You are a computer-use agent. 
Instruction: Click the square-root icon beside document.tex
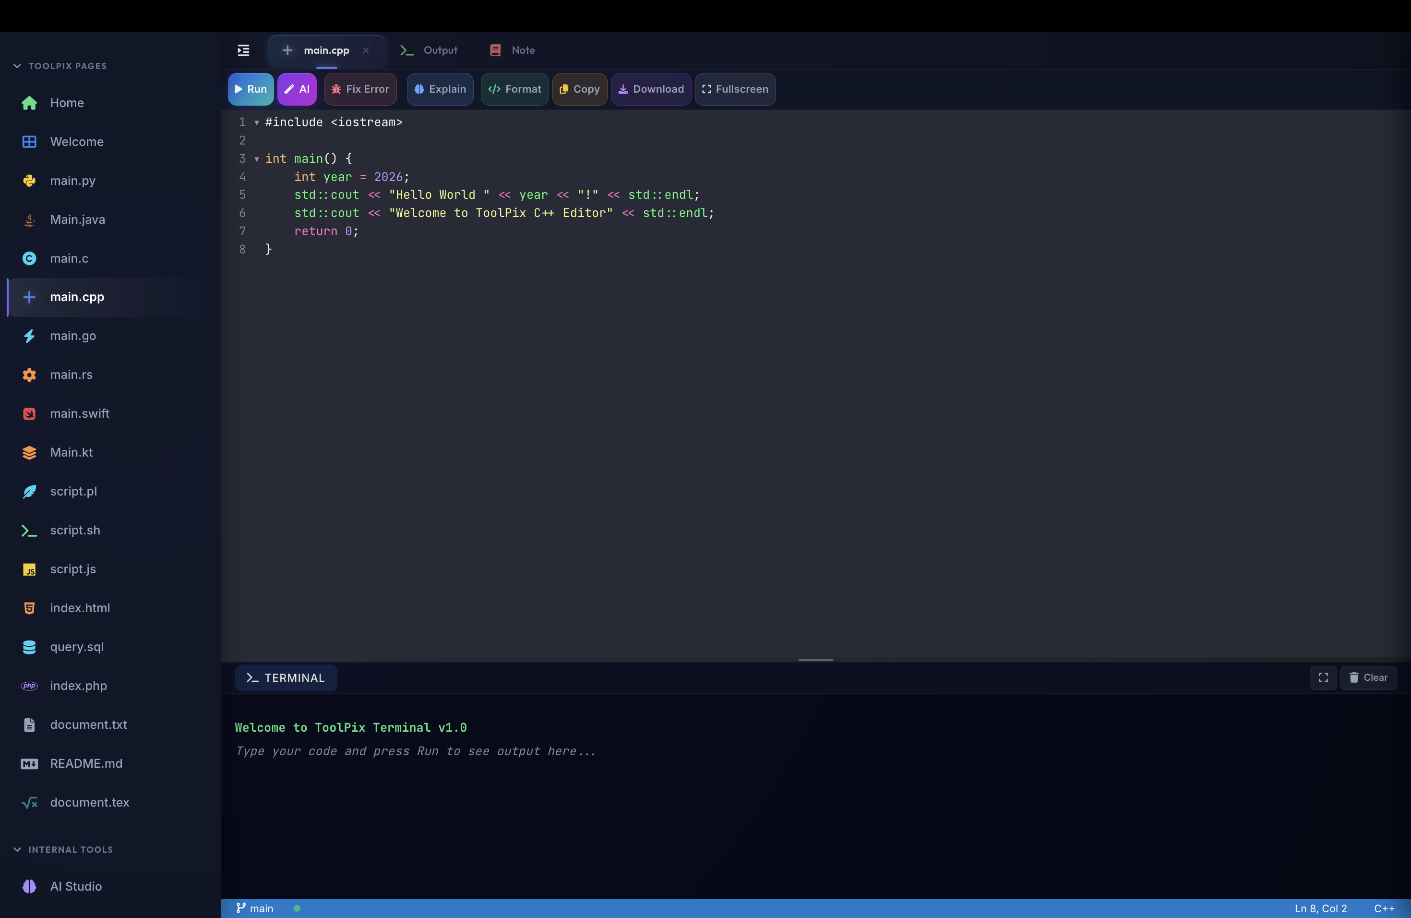[x=29, y=802]
